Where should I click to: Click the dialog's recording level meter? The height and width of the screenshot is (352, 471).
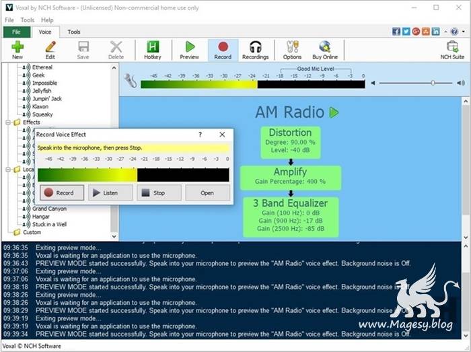pos(133,175)
